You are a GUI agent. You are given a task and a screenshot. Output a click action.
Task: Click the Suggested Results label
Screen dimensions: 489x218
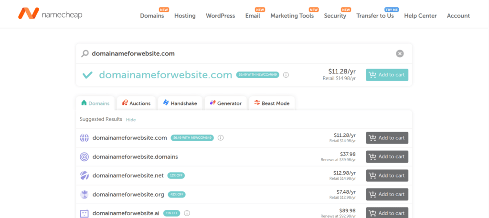[101, 119]
